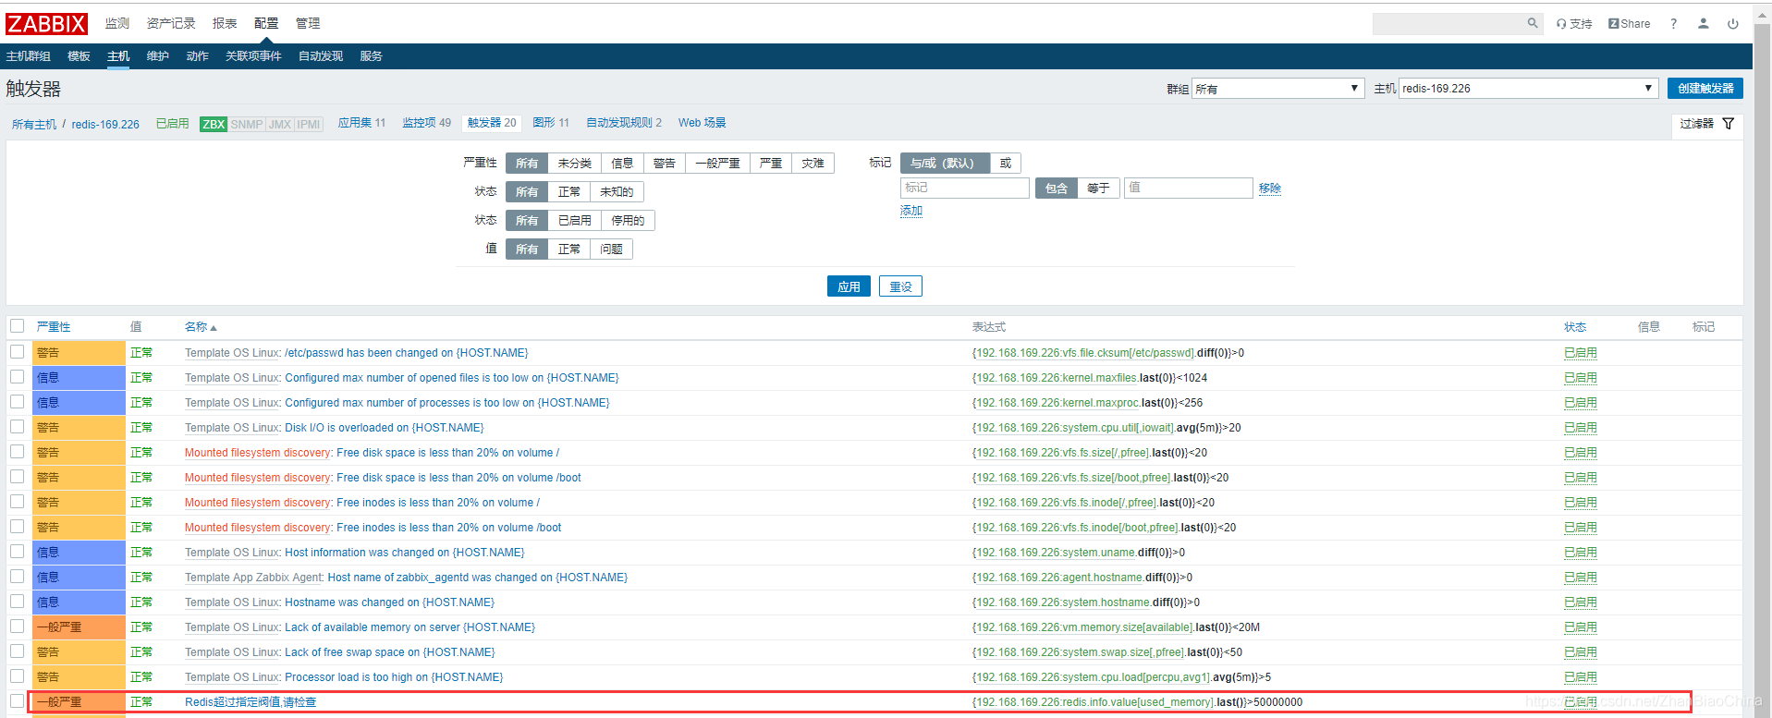Screen dimensions: 1772x718
Task: Check the Lack of available memory row
Action: point(17,627)
